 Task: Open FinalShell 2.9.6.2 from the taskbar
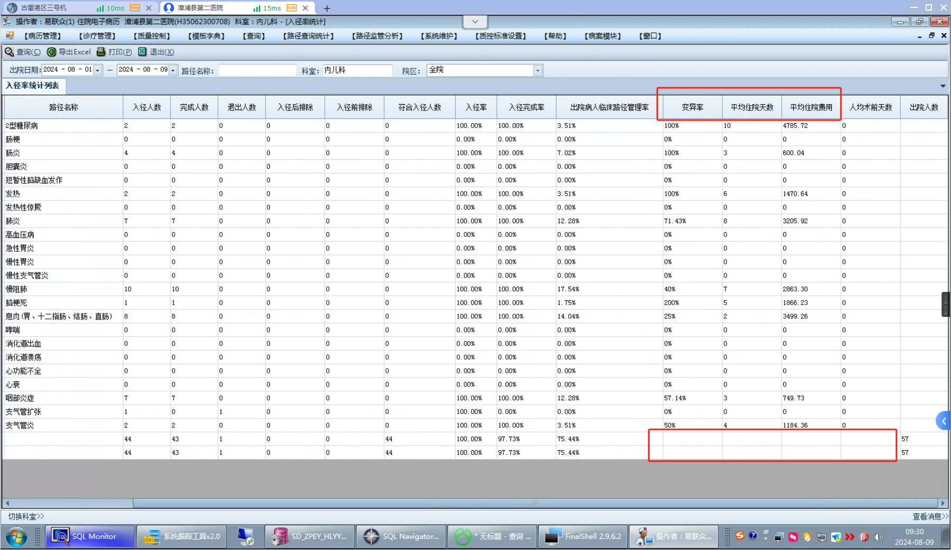(584, 536)
